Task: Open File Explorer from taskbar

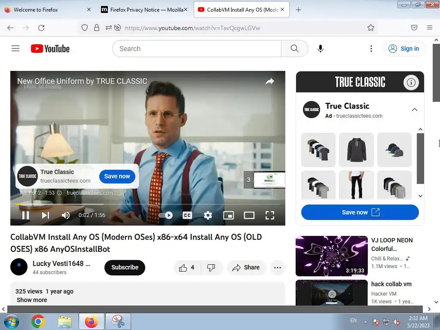Action: 65,321
